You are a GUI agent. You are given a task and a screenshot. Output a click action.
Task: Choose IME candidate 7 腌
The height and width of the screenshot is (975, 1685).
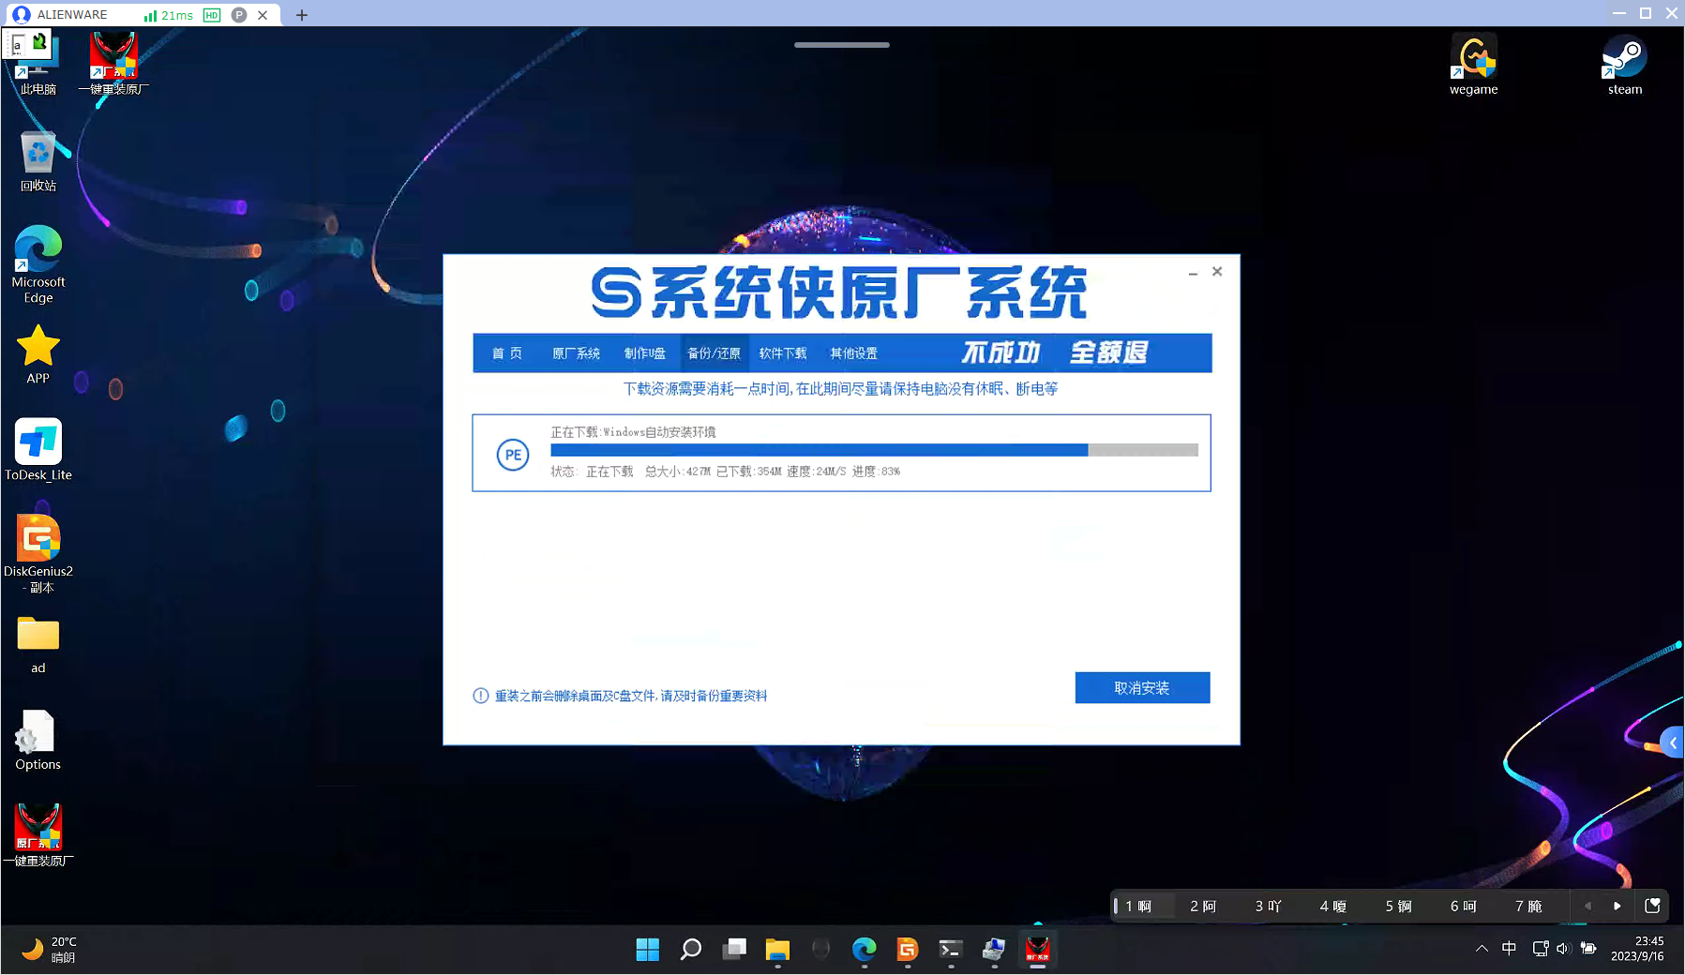1528,906
